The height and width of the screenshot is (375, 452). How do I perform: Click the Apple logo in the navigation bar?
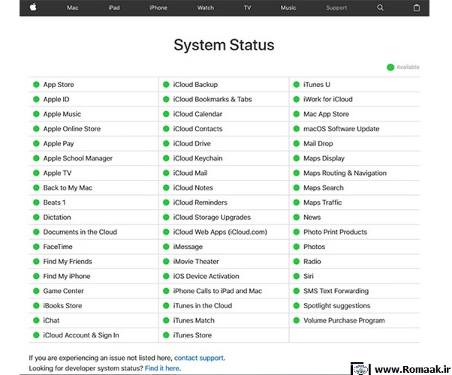pos(33,7)
